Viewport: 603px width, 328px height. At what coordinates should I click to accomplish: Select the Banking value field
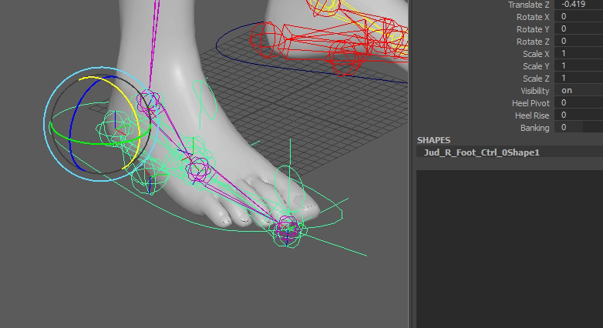[578, 127]
